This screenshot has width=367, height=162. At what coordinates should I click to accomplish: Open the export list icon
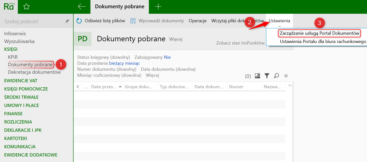tap(257, 76)
